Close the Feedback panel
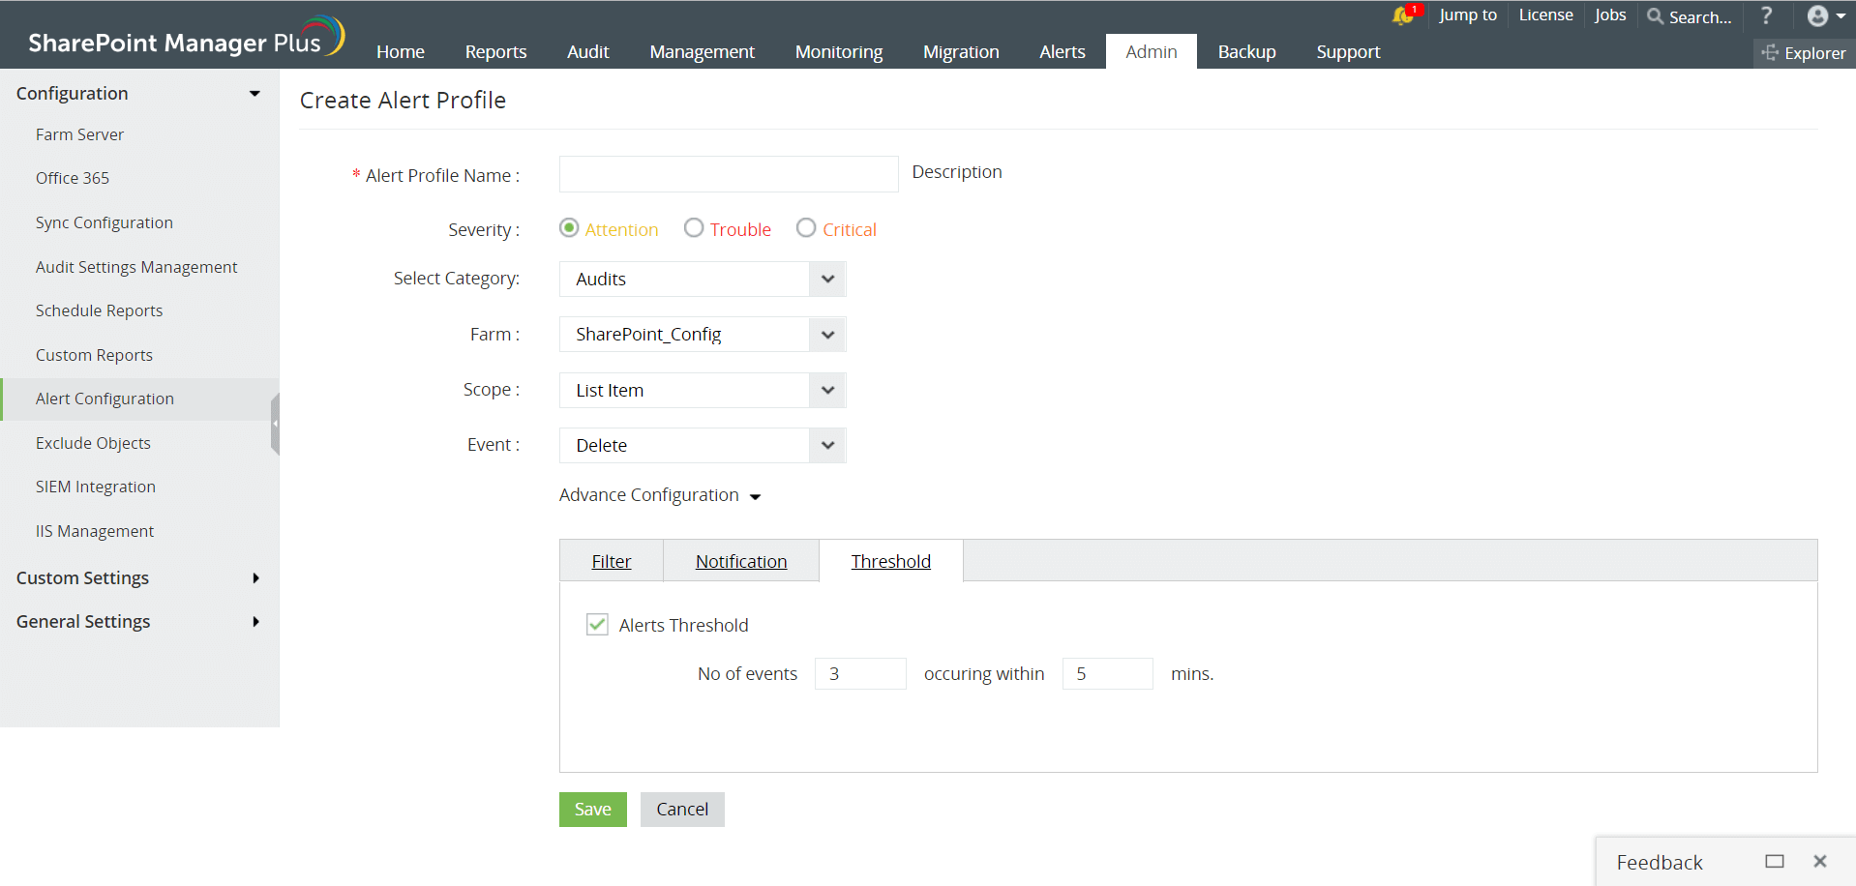This screenshot has height=886, width=1856. coord(1820,861)
